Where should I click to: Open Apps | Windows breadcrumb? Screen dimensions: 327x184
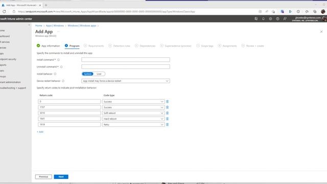(x=55, y=26)
